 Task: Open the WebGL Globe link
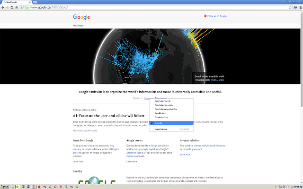(x=217, y=80)
